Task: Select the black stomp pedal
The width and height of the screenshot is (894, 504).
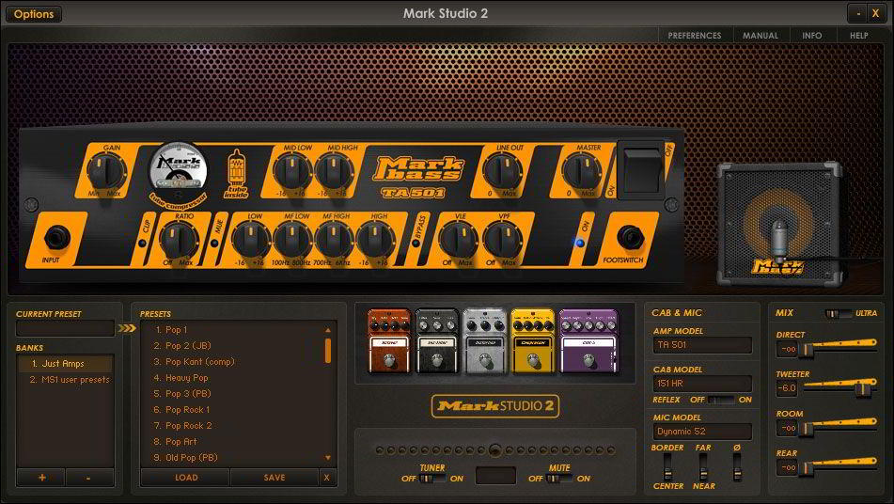Action: coord(437,341)
